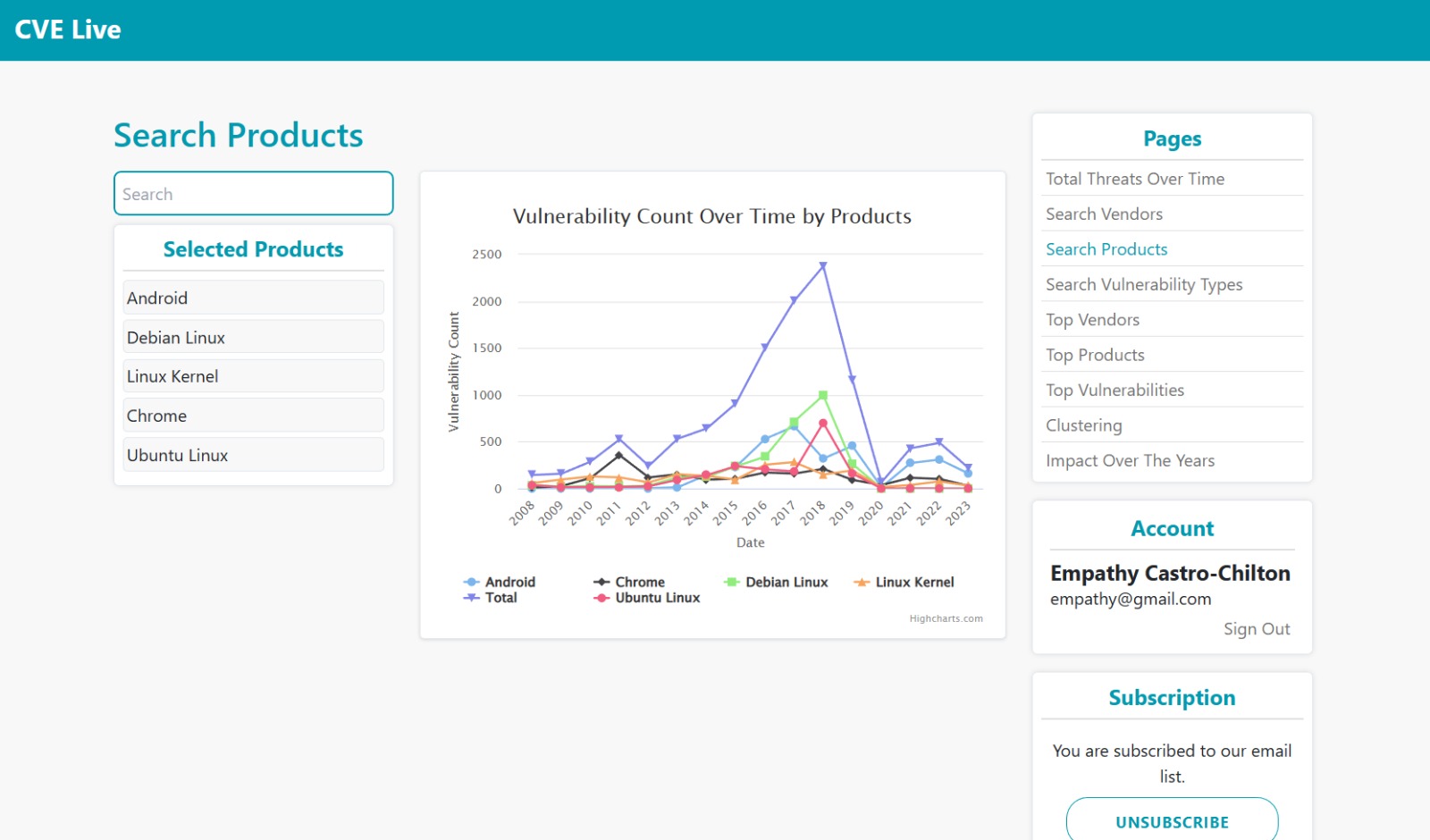Open the Top Vulnerabilities page

point(1115,390)
